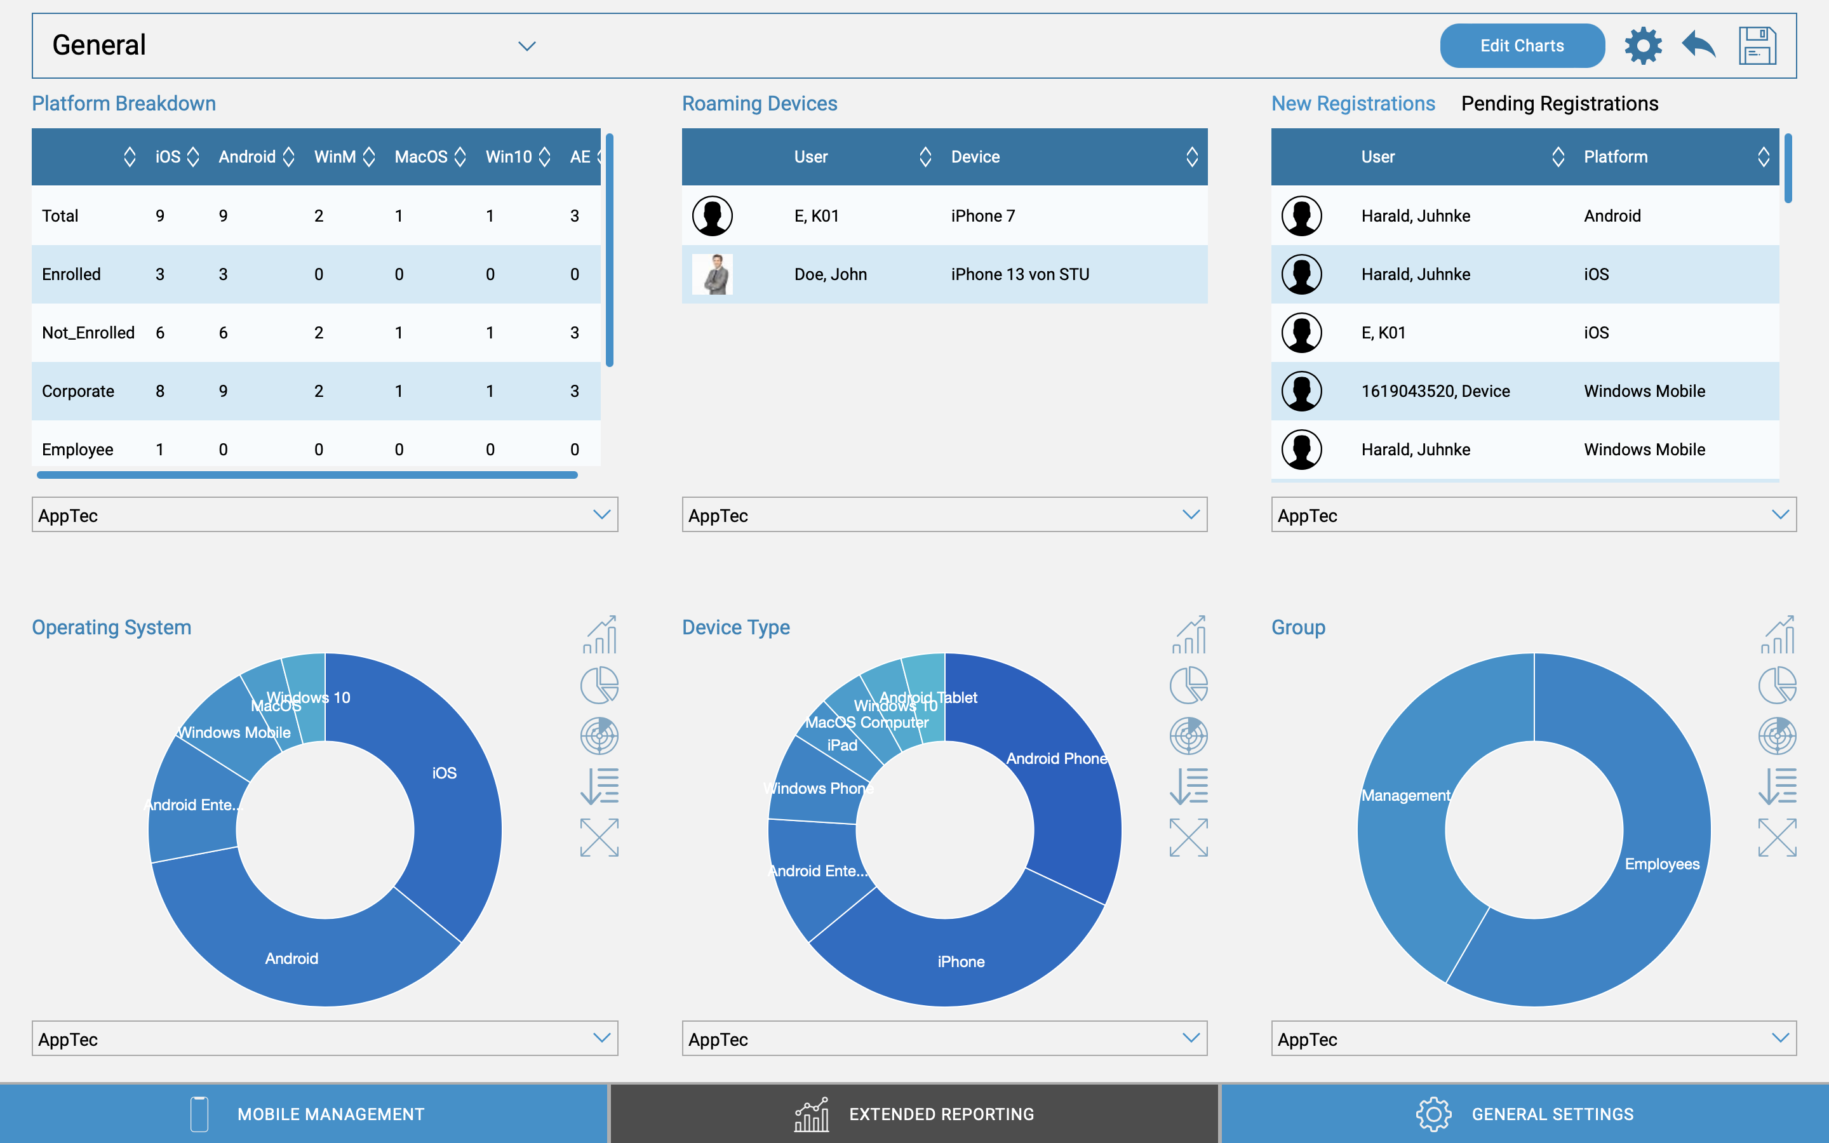This screenshot has height=1143, width=1829.
Task: Click the Edit Charts button
Action: (1522, 45)
